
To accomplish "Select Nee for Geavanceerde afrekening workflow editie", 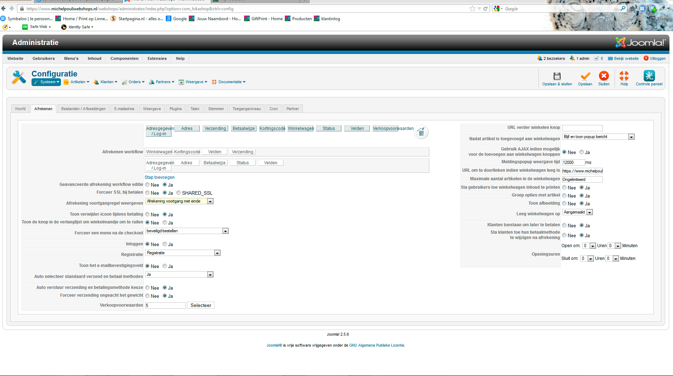I will click(147, 184).
